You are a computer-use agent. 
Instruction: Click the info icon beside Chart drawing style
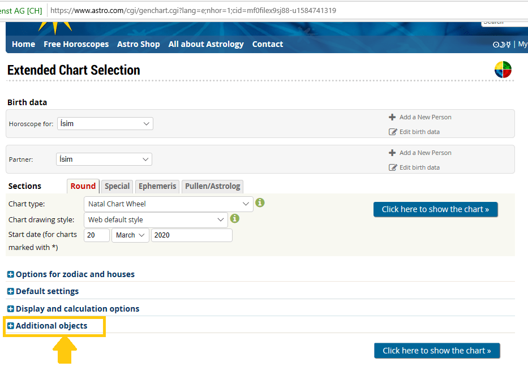click(x=235, y=218)
